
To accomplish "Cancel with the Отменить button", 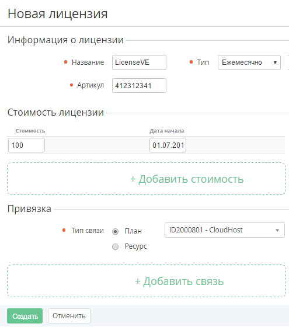I will [x=69, y=316].
